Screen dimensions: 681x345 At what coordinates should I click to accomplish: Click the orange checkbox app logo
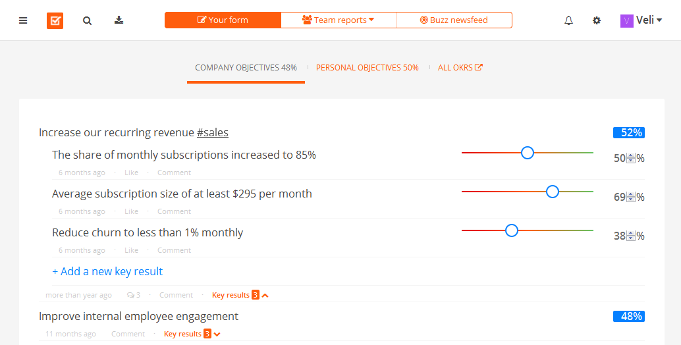pos(55,20)
